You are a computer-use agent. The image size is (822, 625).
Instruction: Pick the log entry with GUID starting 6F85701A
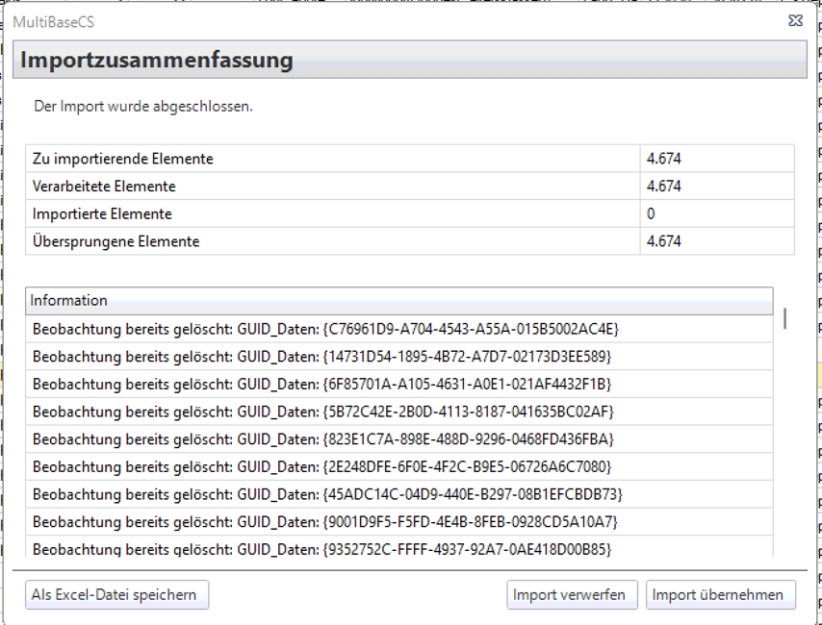click(321, 385)
